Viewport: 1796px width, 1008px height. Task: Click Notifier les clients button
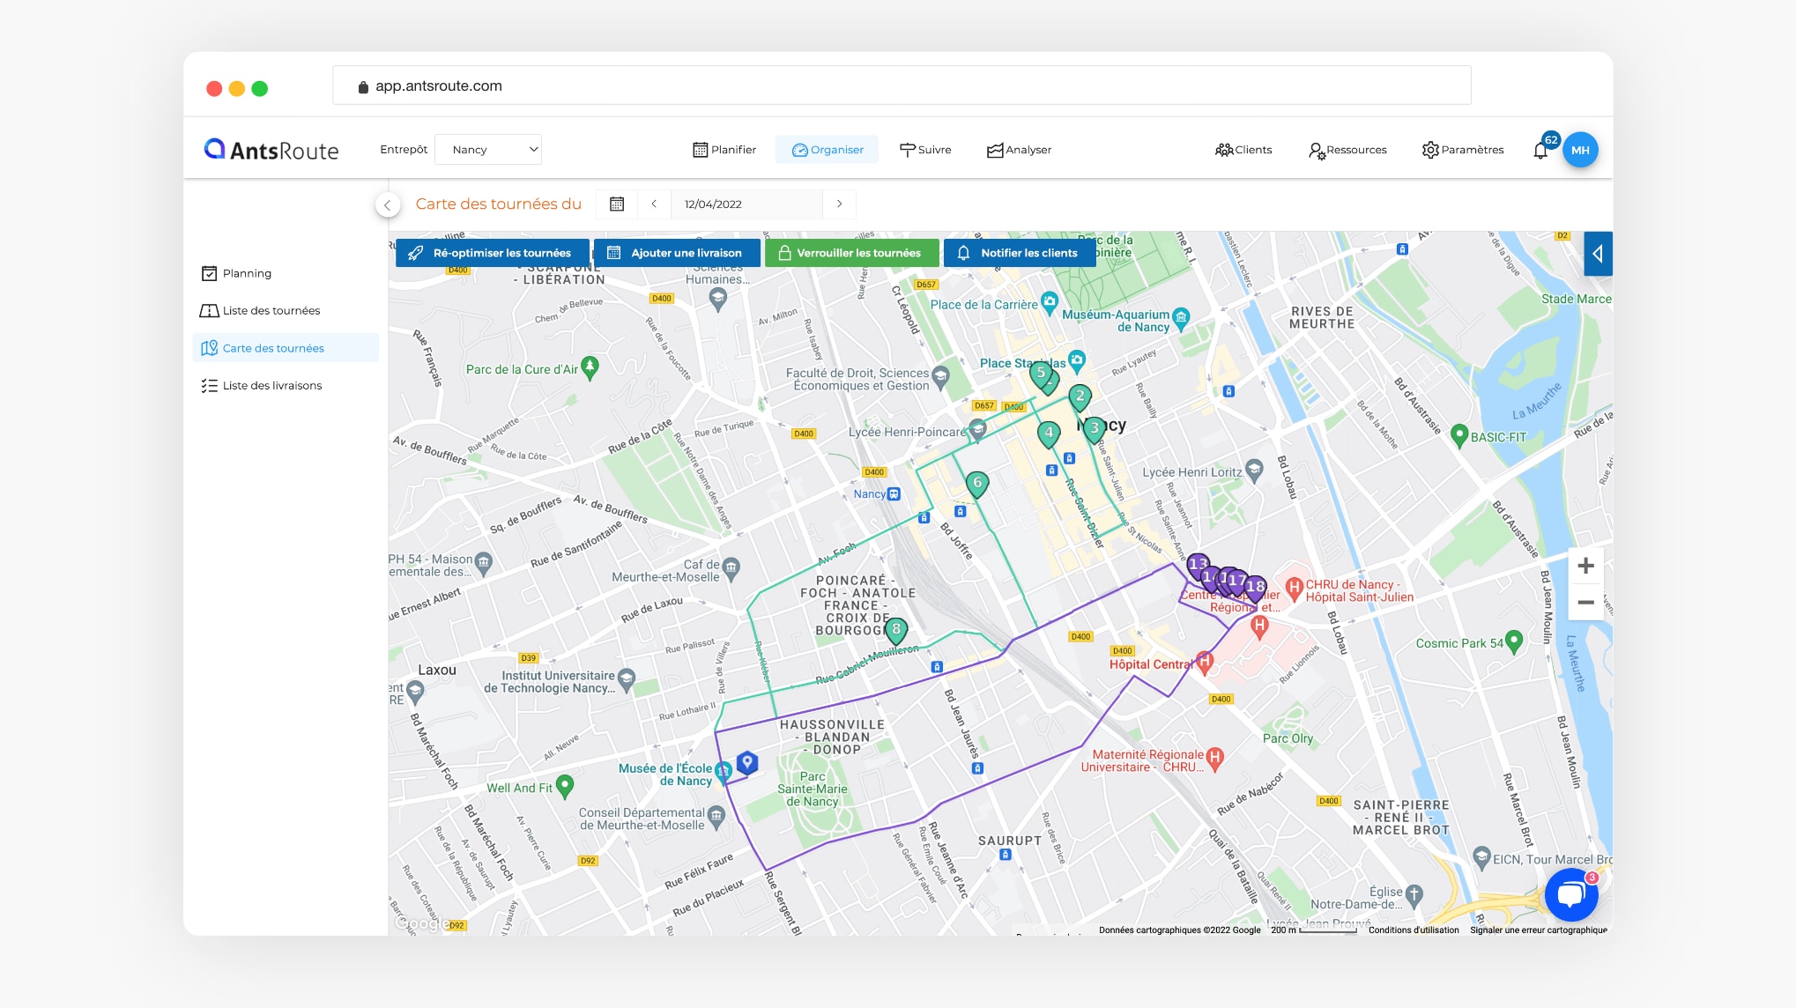(x=1020, y=253)
